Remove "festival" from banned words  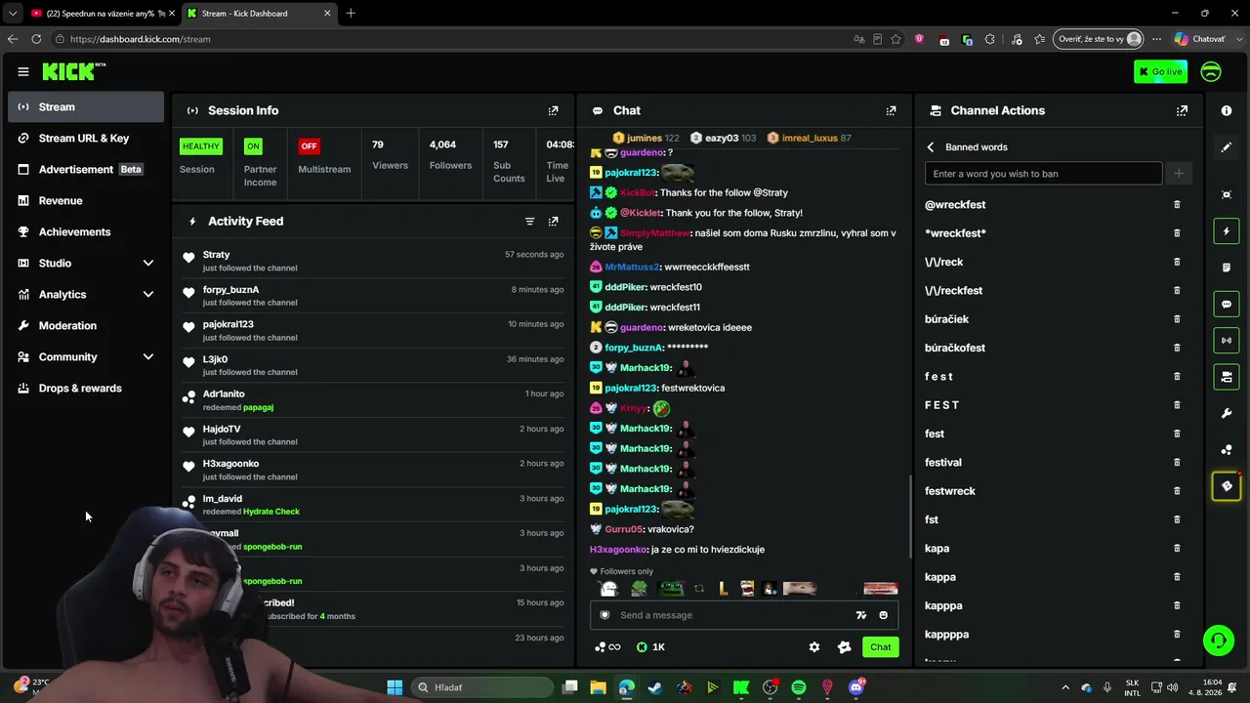click(x=1177, y=463)
